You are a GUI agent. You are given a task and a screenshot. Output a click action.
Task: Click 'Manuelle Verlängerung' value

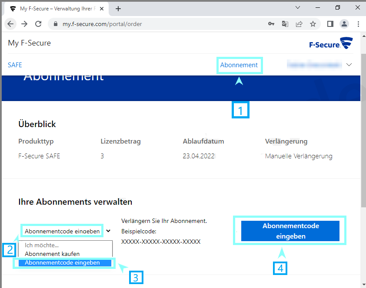[299, 156]
